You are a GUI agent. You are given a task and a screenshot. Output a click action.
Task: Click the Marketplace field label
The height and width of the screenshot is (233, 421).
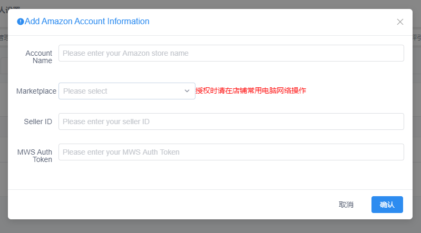pyautogui.click(x=36, y=91)
